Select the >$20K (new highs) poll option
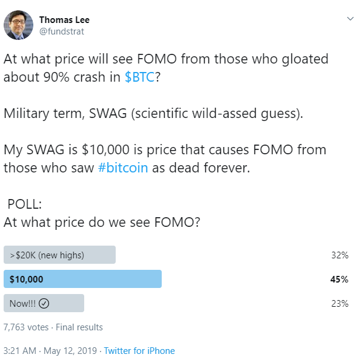This screenshot has height=363, width=361. (x=59, y=255)
